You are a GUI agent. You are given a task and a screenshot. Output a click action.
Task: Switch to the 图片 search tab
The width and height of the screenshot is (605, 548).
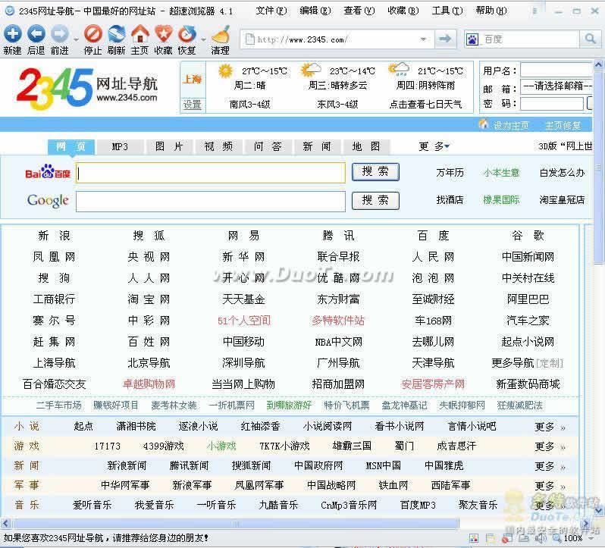169,146
